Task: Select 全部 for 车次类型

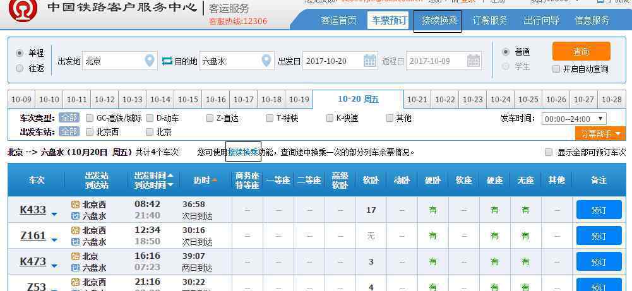Action: tap(69, 118)
